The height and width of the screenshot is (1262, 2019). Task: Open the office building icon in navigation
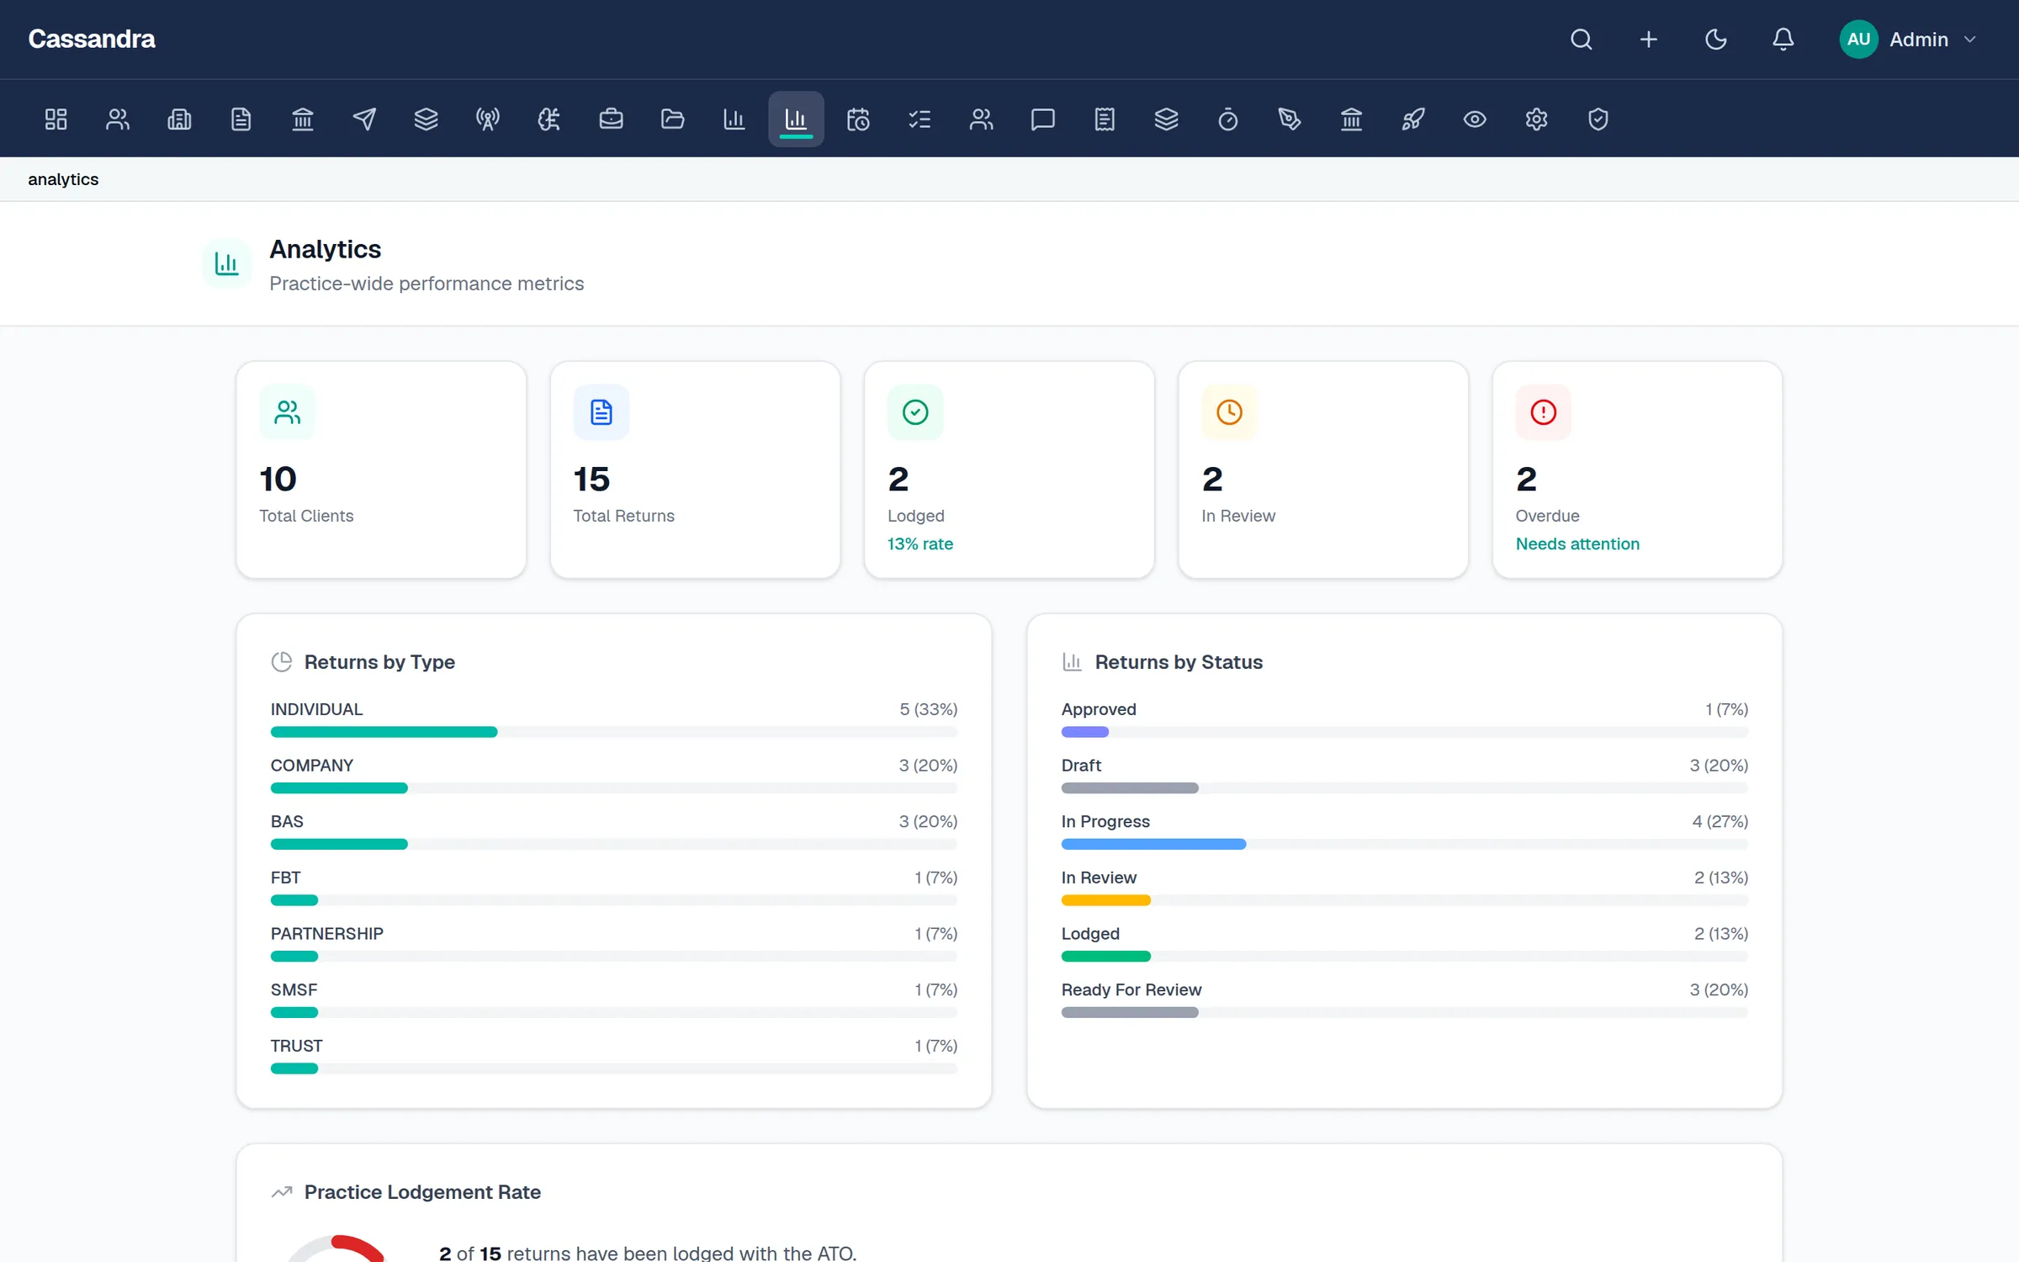179,119
